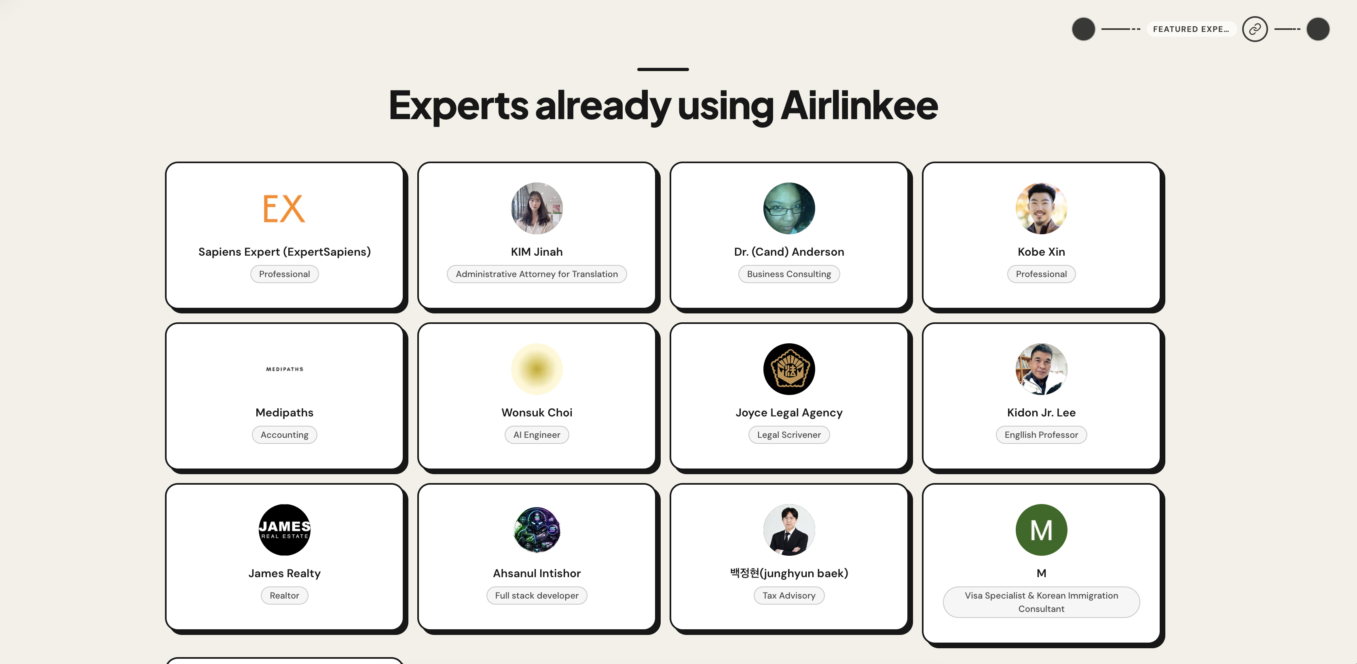Click Wonsuk Choi's yellow gradient avatar

(536, 369)
